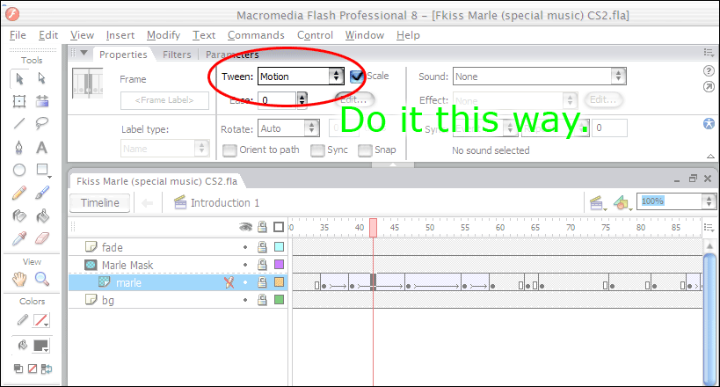This screenshot has height=387, width=720.
Task: Open the Modify menu
Action: [x=163, y=35]
